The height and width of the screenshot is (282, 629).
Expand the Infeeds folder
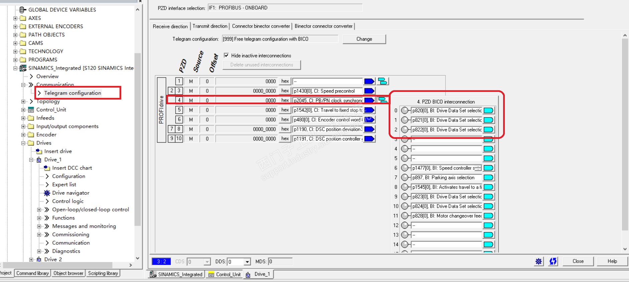[x=23, y=118]
